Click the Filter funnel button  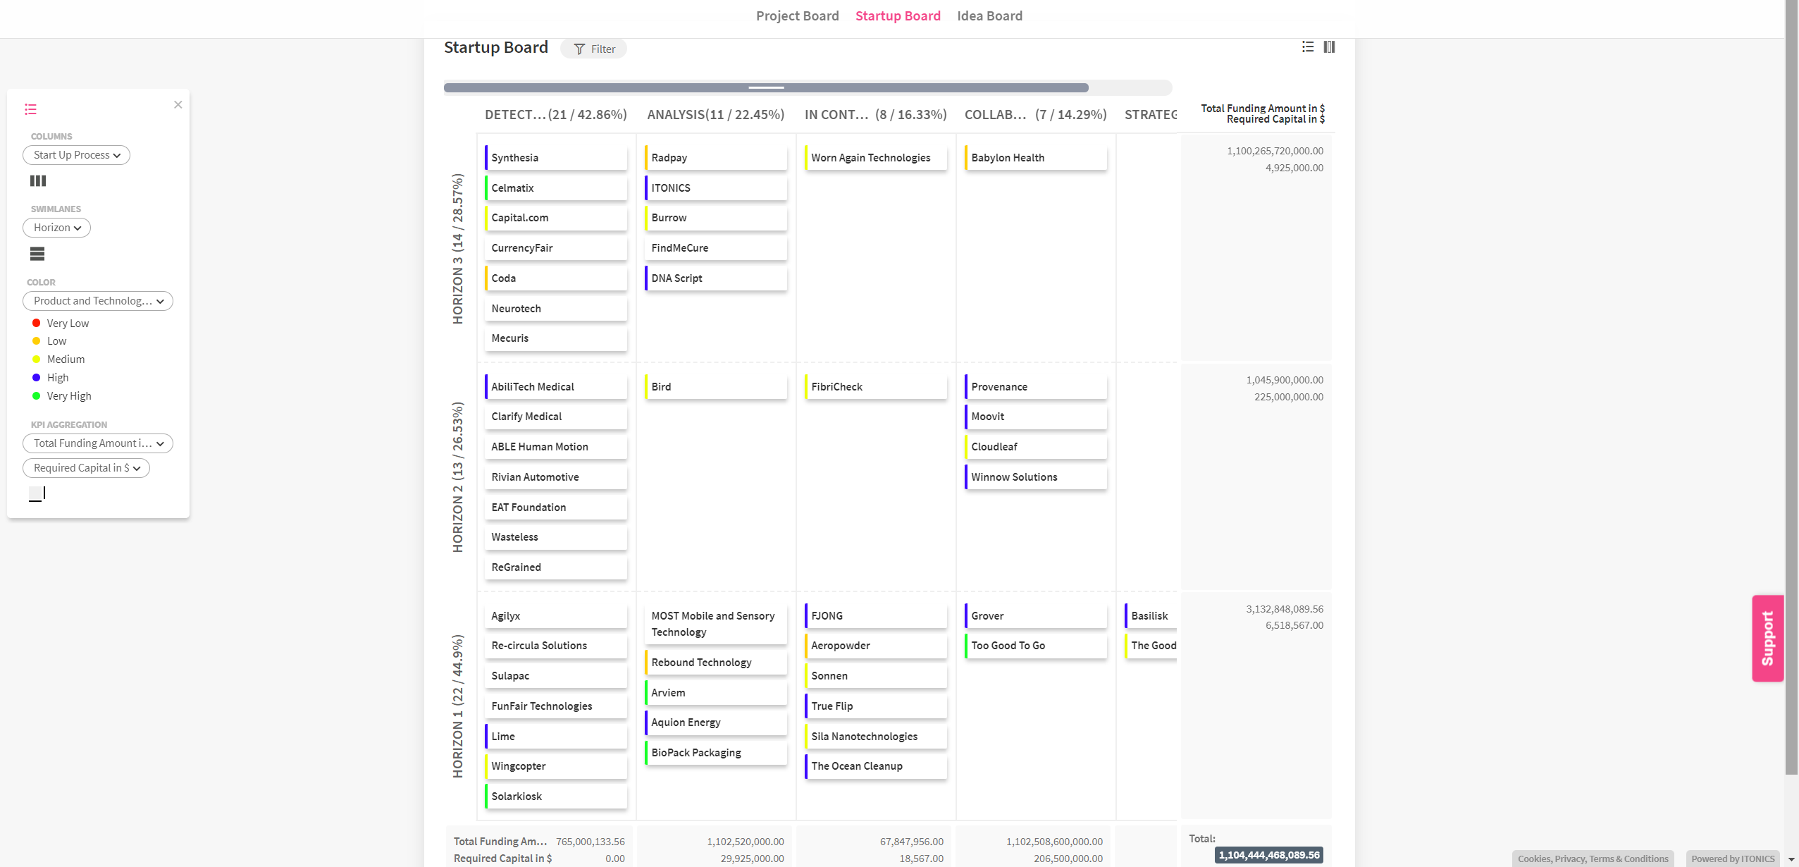pos(594,49)
